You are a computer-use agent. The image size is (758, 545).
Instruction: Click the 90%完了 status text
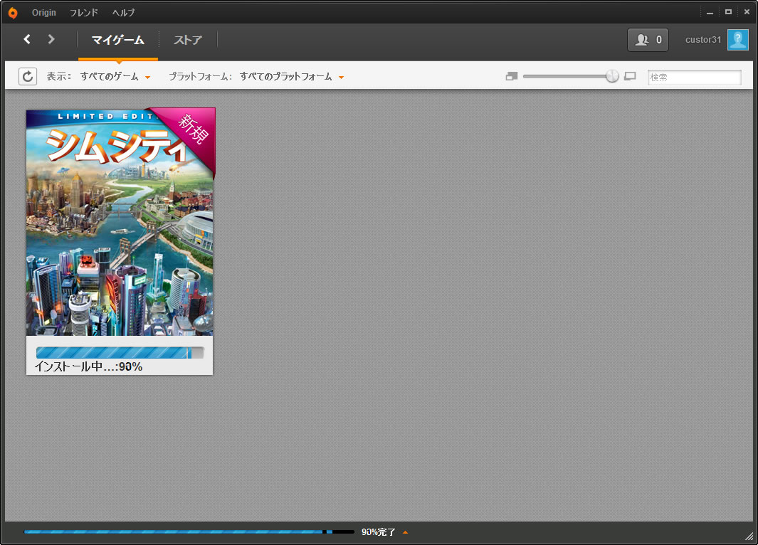point(378,532)
